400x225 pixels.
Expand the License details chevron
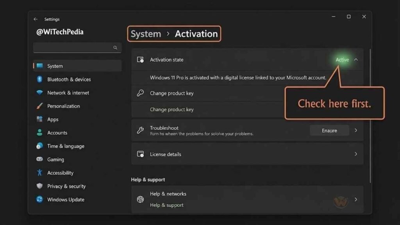pos(356,154)
